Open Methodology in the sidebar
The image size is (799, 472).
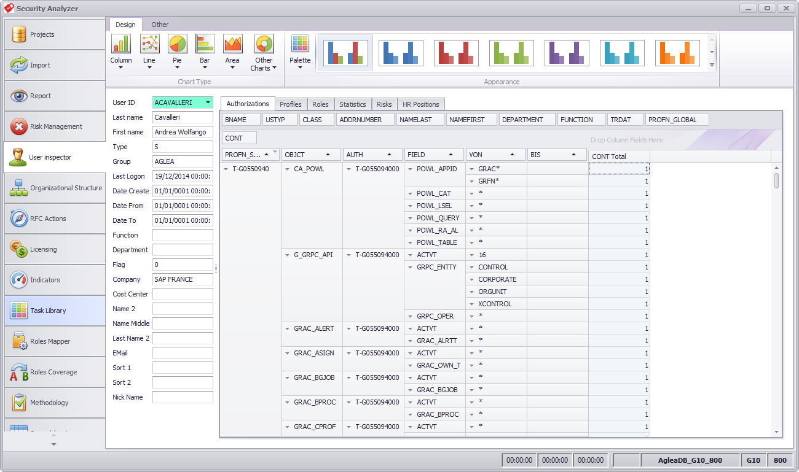point(54,403)
